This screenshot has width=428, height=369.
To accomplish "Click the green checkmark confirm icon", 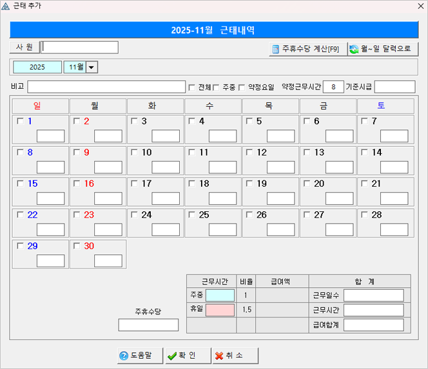I will pyautogui.click(x=172, y=355).
